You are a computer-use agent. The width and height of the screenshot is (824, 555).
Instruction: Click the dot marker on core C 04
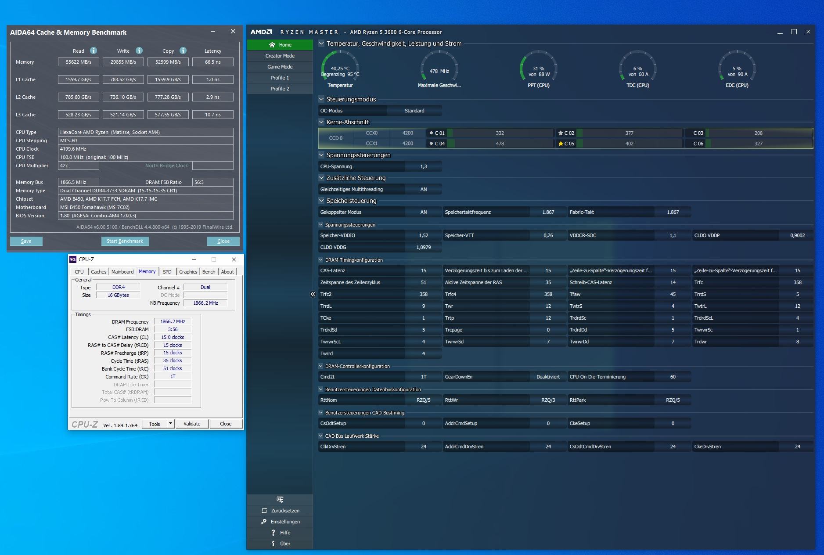[431, 144]
